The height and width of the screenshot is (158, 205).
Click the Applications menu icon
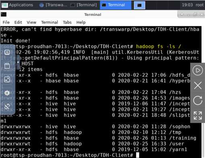pos(5,5)
